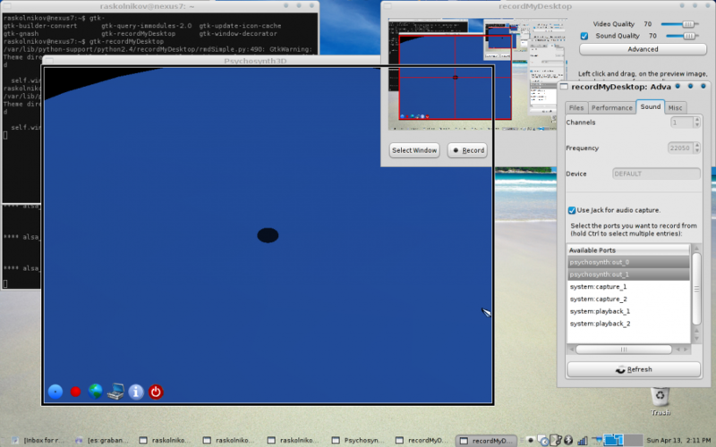Click the ports list vertical scrollbar
Screen dimensions: 716x447
pos(696,289)
